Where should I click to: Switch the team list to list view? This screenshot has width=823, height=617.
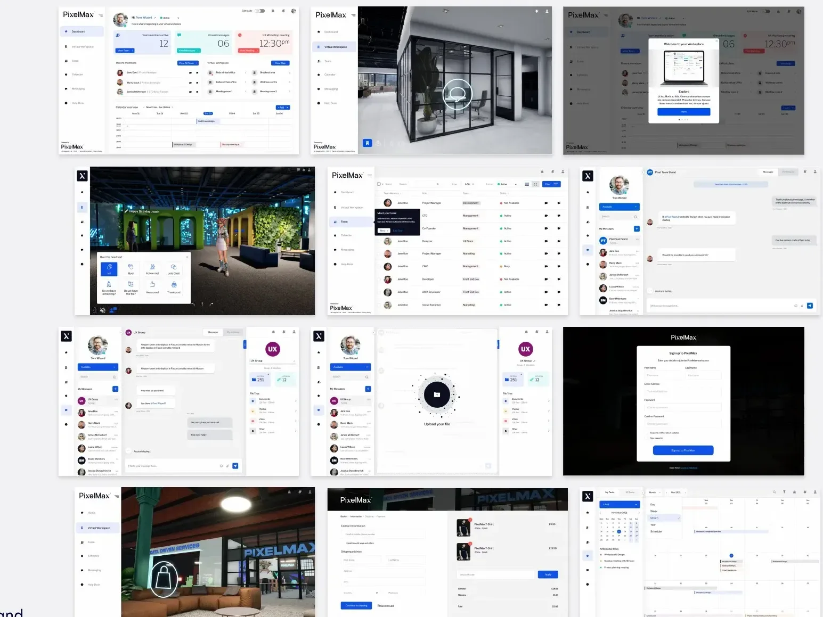pos(527,184)
